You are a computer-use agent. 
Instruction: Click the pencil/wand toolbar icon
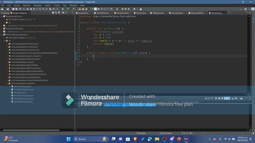[86, 9]
